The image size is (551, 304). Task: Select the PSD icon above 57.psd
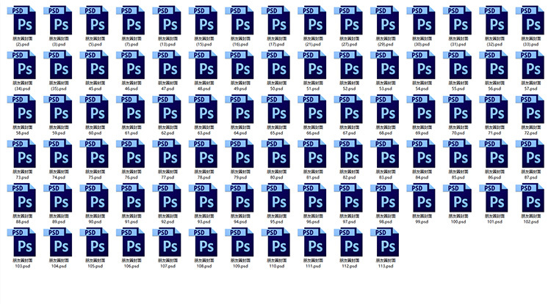(x=530, y=64)
